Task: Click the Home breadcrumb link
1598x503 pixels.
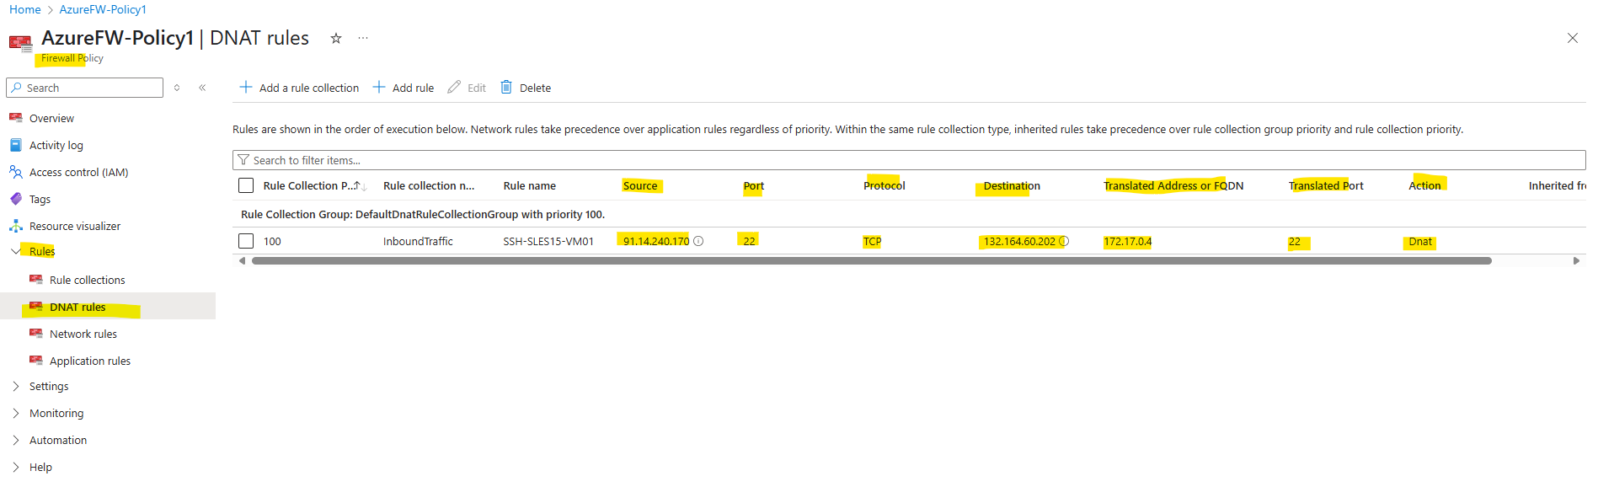Action: [x=24, y=9]
